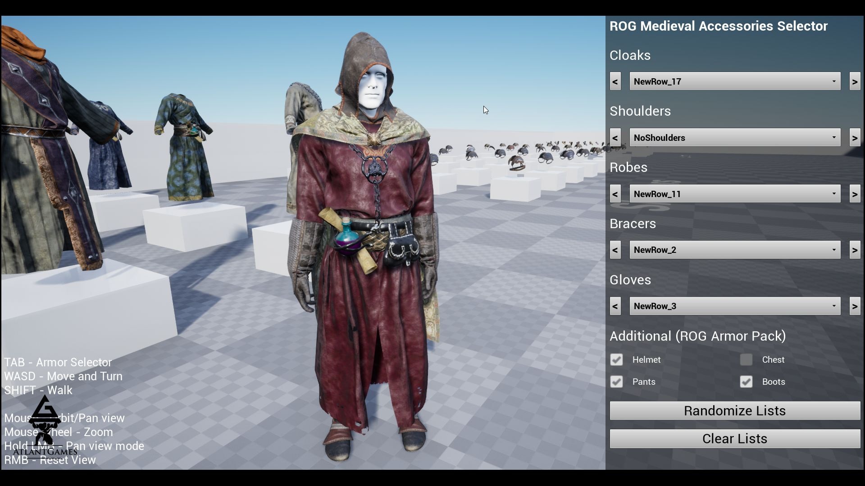This screenshot has width=865, height=486.
Task: Select next Shoulders option with right arrow
Action: (x=855, y=138)
